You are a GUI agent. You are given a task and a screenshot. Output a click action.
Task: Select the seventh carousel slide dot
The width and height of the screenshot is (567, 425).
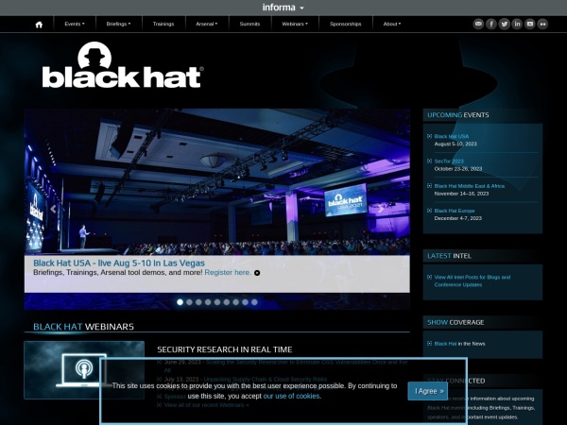click(235, 302)
